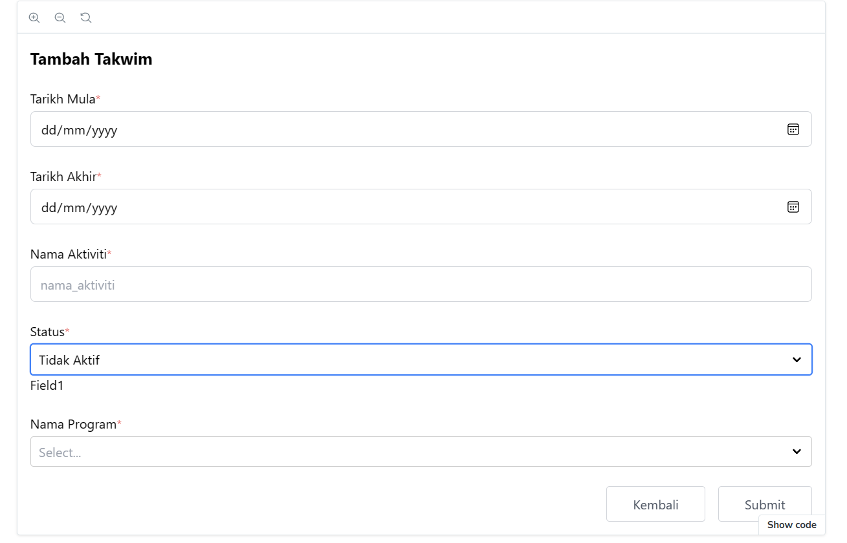Screen dimensions: 847x543
Task: Click the Nama Aktiviti field label
Action: (x=69, y=254)
